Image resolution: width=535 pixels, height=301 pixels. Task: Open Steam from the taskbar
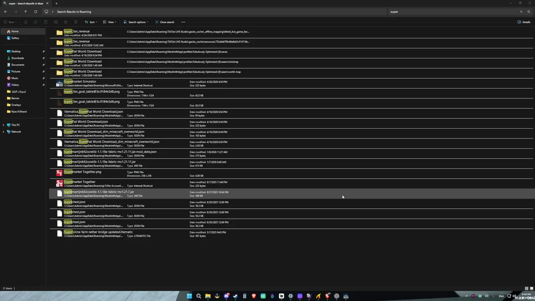(x=235, y=296)
